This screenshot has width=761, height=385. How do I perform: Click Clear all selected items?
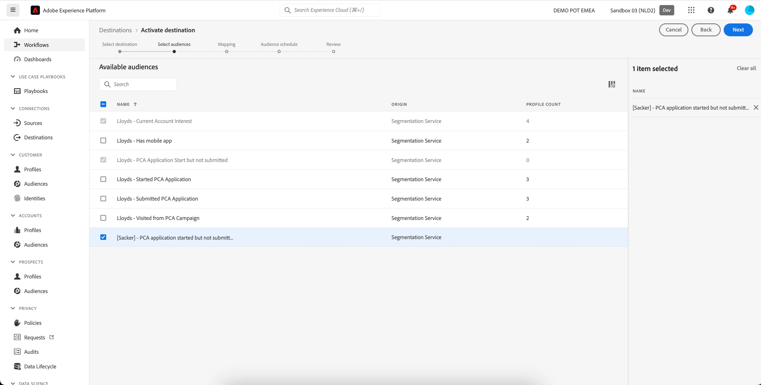(x=746, y=68)
